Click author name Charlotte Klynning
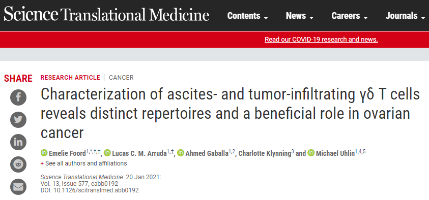The width and height of the screenshot is (429, 200). click(x=265, y=154)
